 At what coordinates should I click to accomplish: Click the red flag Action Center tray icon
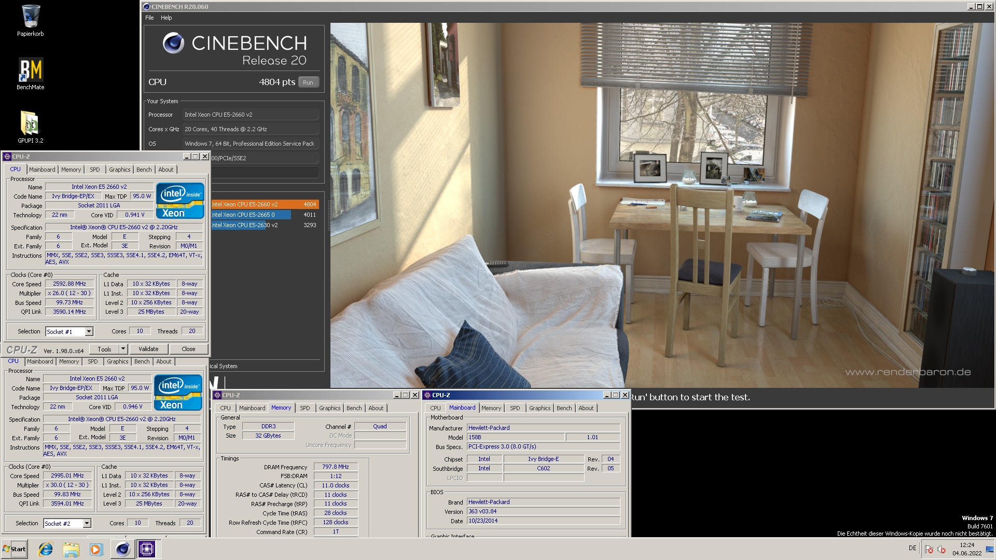coord(929,550)
